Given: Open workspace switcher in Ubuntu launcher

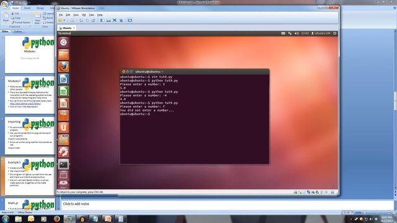Looking at the screenshot, I should tap(63, 175).
